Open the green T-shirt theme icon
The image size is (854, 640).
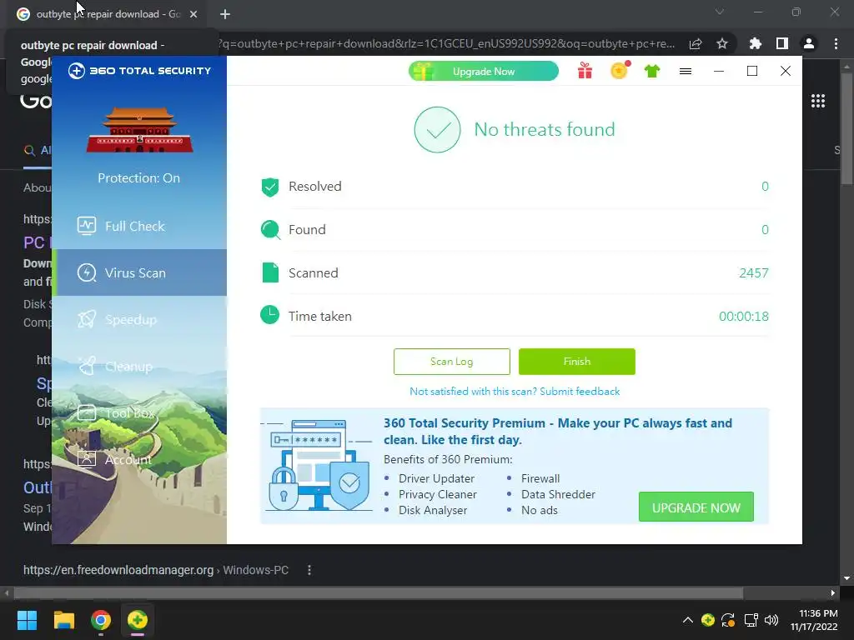click(652, 71)
